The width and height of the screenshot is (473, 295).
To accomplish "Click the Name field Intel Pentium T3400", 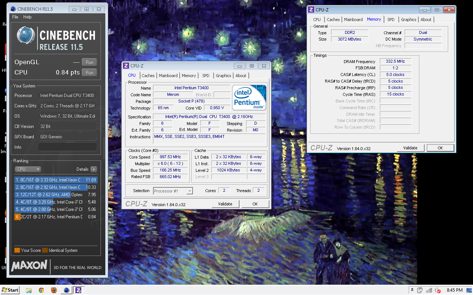I will pyautogui.click(x=191, y=88).
